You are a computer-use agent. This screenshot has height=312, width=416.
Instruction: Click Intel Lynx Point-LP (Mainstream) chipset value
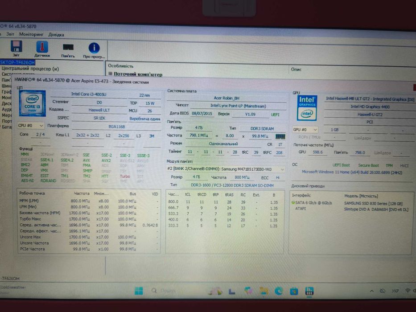238,106
